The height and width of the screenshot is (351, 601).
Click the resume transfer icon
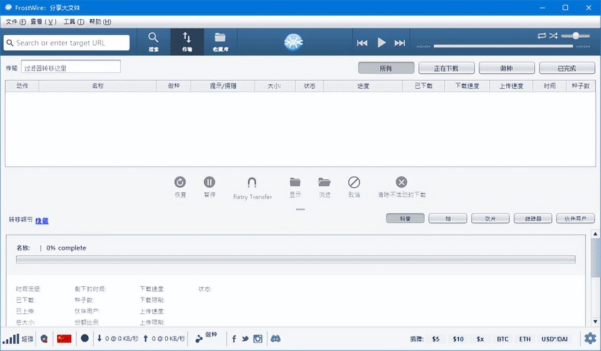(x=180, y=182)
